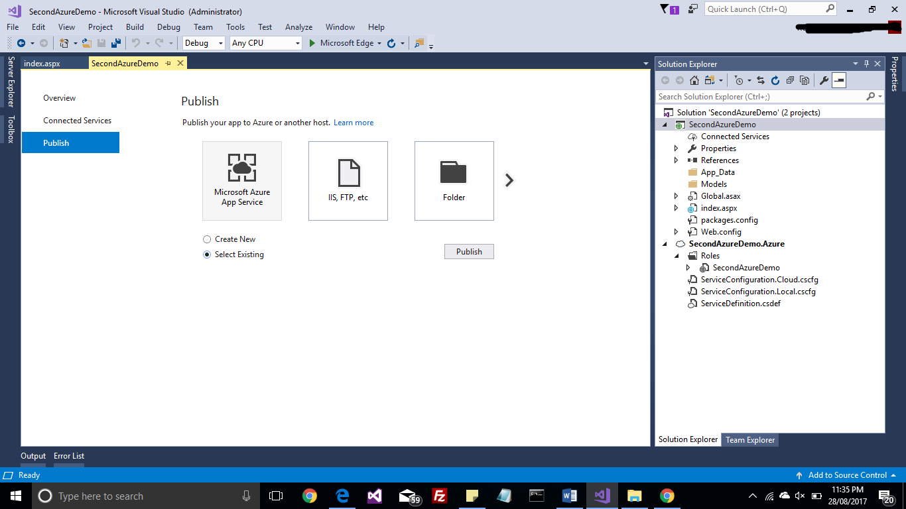Click the Windows Start button
The height and width of the screenshot is (509, 906).
point(15,496)
